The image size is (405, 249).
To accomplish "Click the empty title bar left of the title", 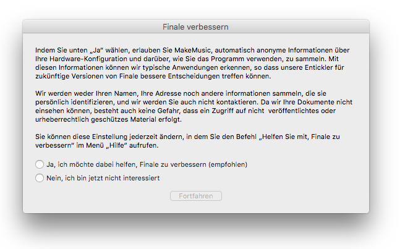I will click(93, 27).
